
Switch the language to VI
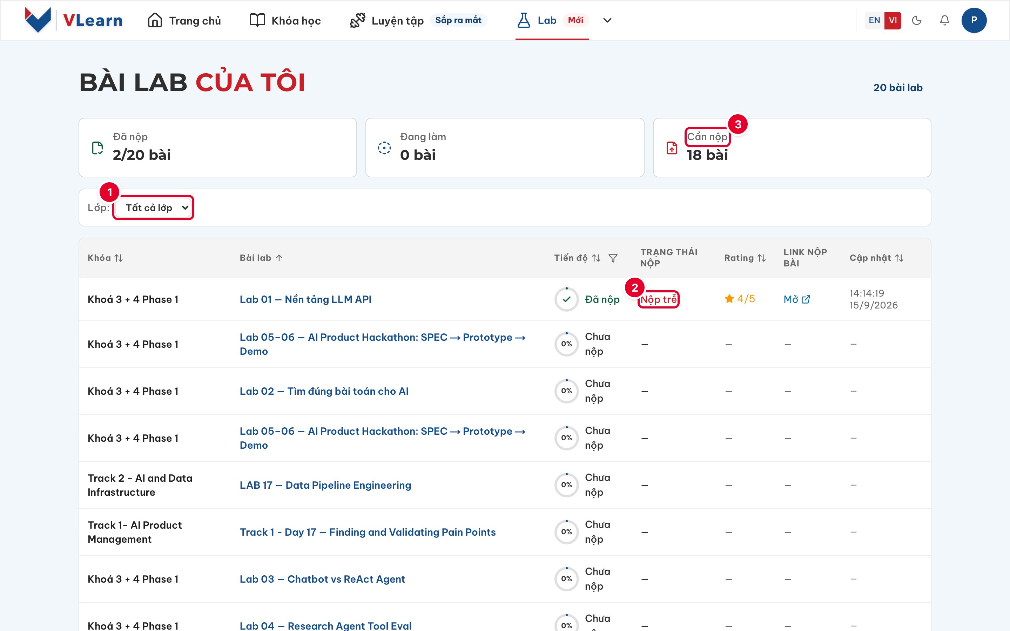(893, 20)
